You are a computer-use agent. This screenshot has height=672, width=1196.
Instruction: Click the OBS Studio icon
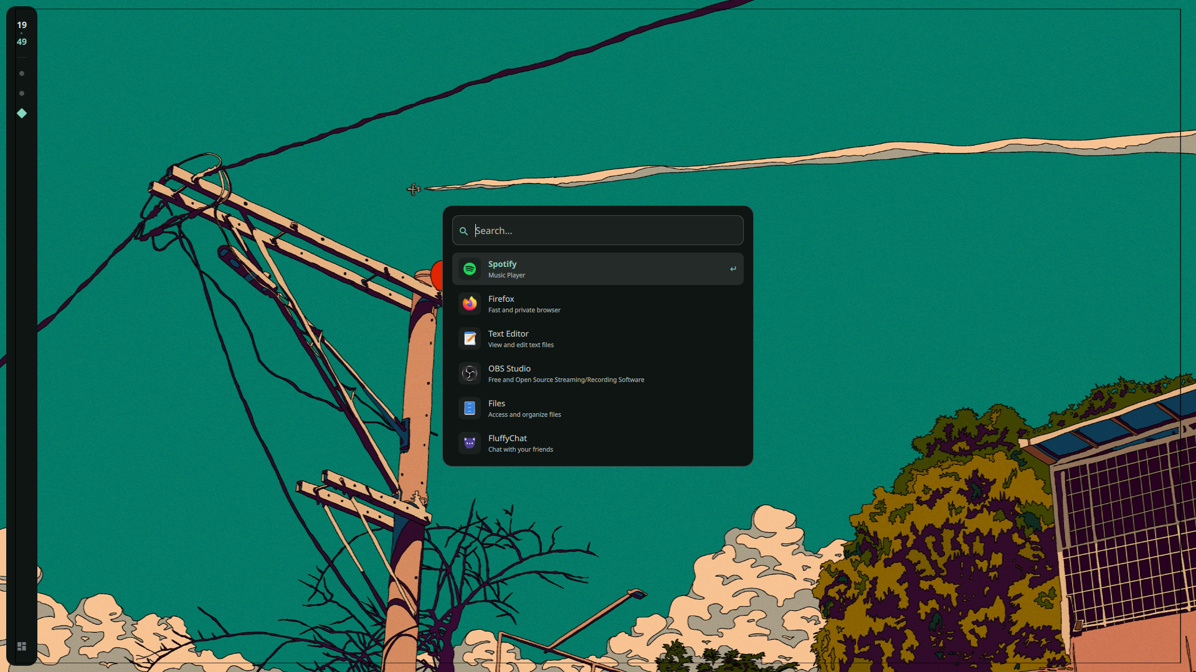[x=470, y=373]
